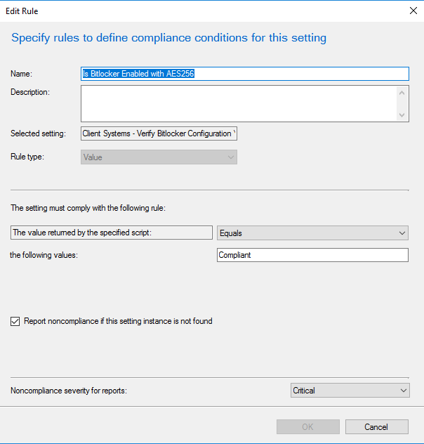Click the 'Description:' label

tap(30, 92)
